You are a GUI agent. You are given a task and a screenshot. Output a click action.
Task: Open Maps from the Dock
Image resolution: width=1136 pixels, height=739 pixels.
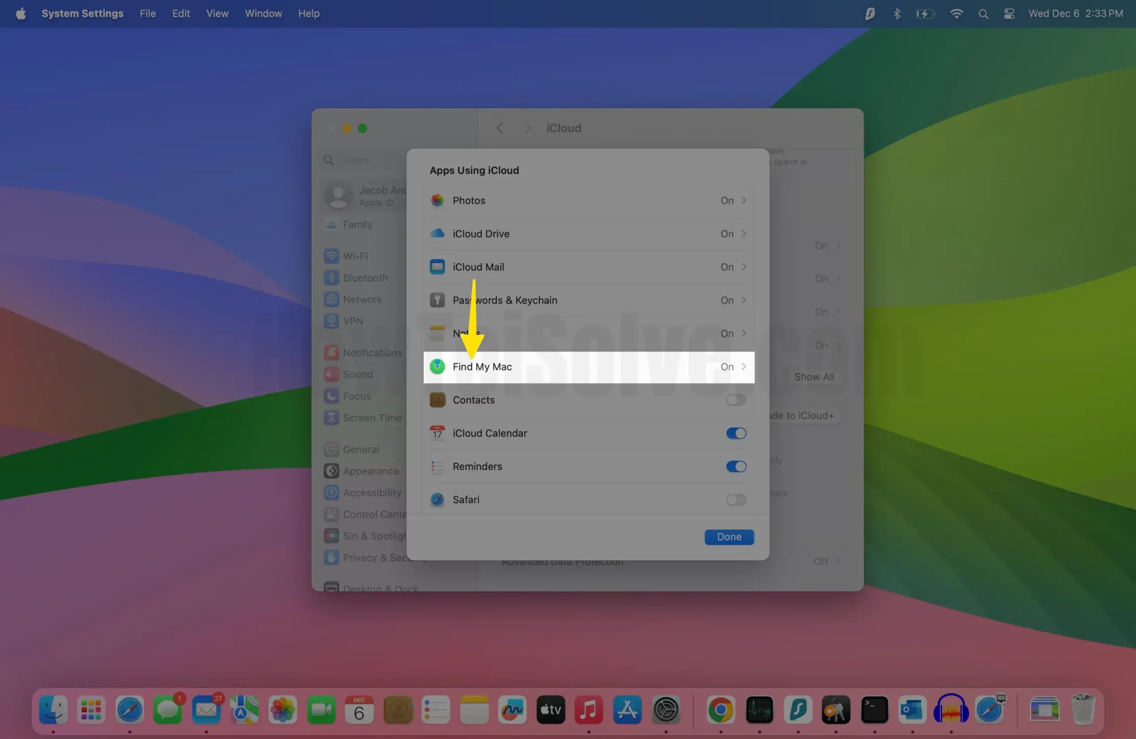pos(245,710)
